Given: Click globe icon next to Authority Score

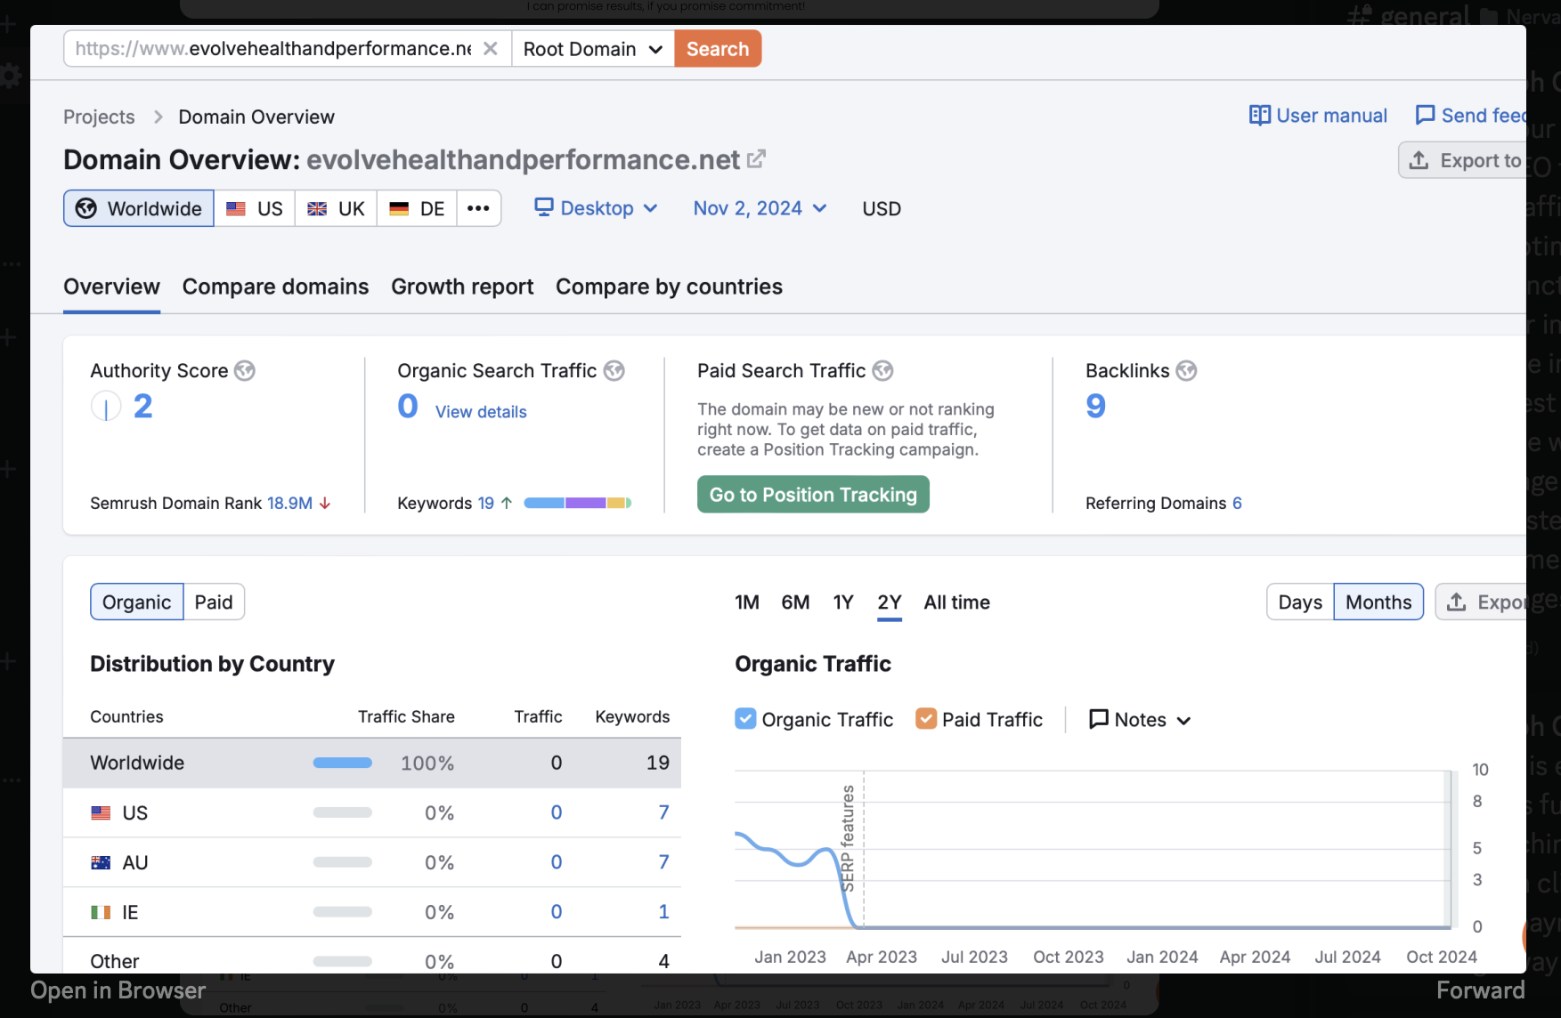Looking at the screenshot, I should (x=245, y=371).
